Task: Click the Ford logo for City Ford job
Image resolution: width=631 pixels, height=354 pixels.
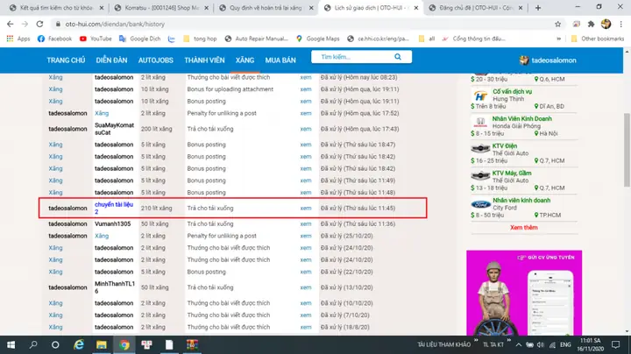Action: [479, 205]
